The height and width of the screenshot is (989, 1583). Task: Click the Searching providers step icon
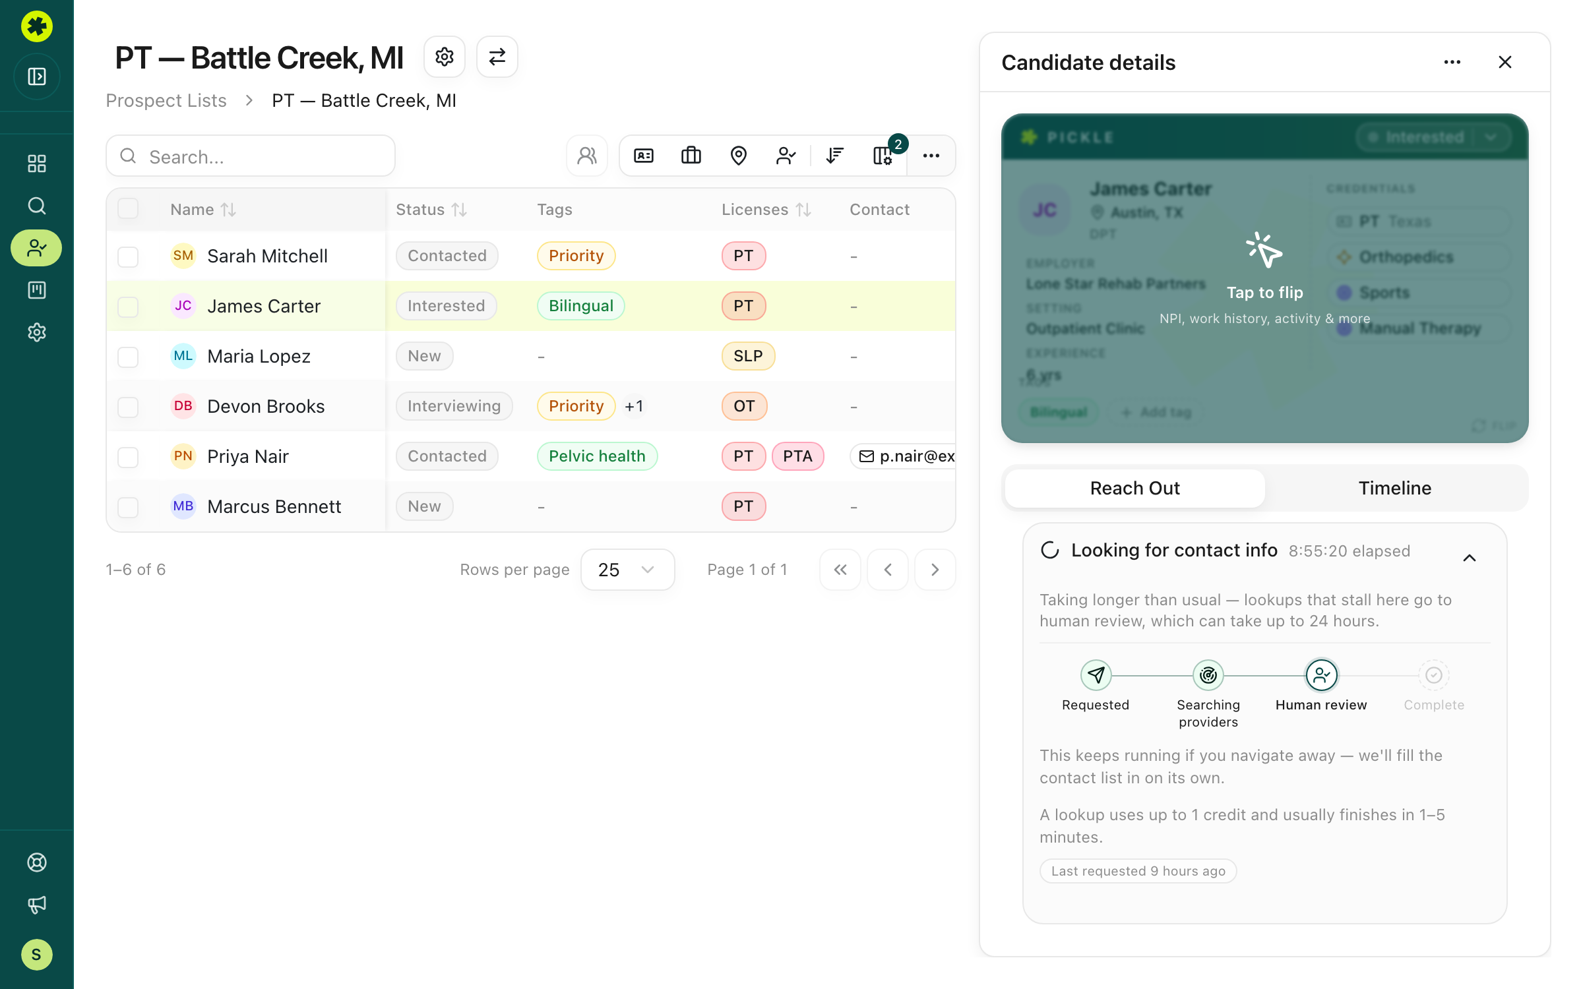1208,675
